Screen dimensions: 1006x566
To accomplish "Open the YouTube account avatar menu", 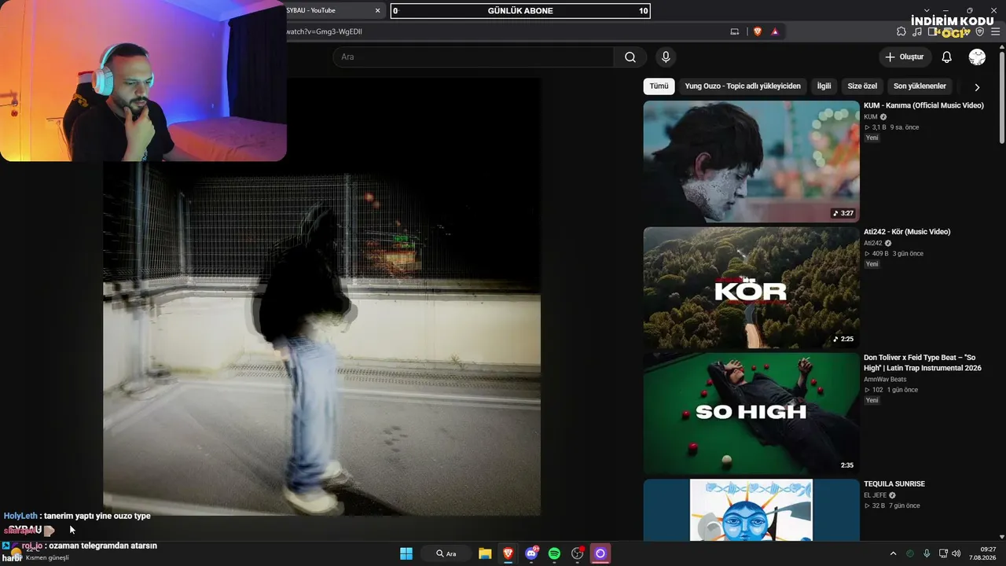I will point(977,57).
